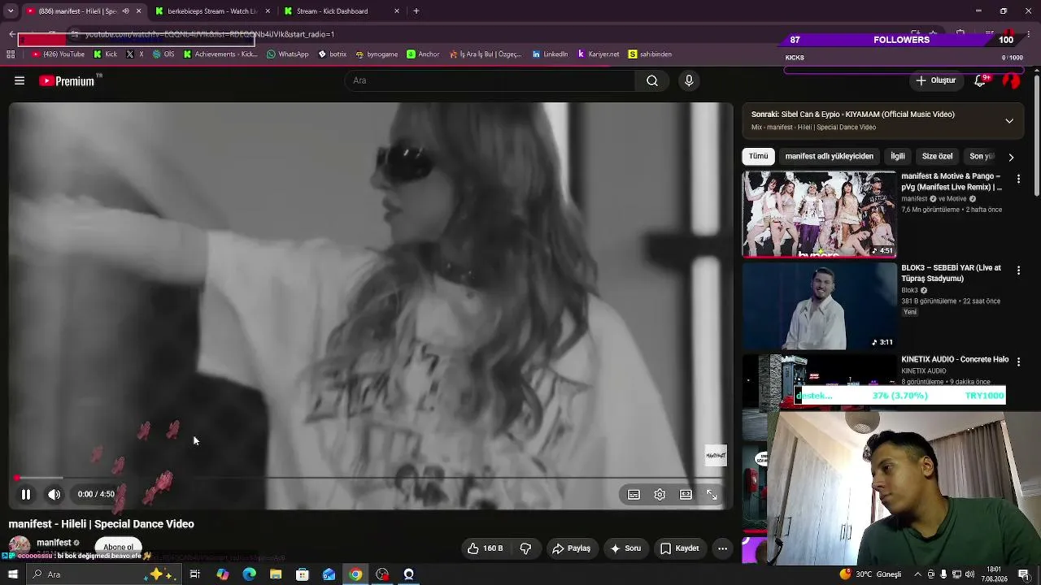The height and width of the screenshot is (585, 1041).
Task: Dislike the video with thumbs-down
Action: coord(525,548)
